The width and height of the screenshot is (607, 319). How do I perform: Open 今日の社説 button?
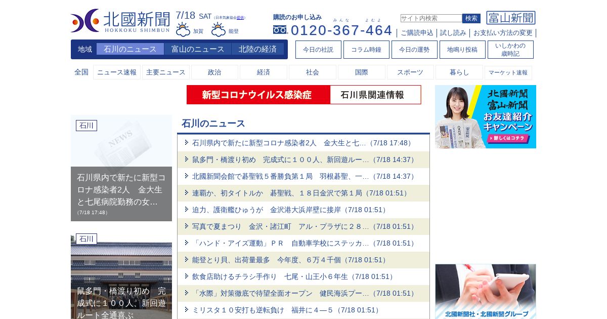tap(318, 50)
